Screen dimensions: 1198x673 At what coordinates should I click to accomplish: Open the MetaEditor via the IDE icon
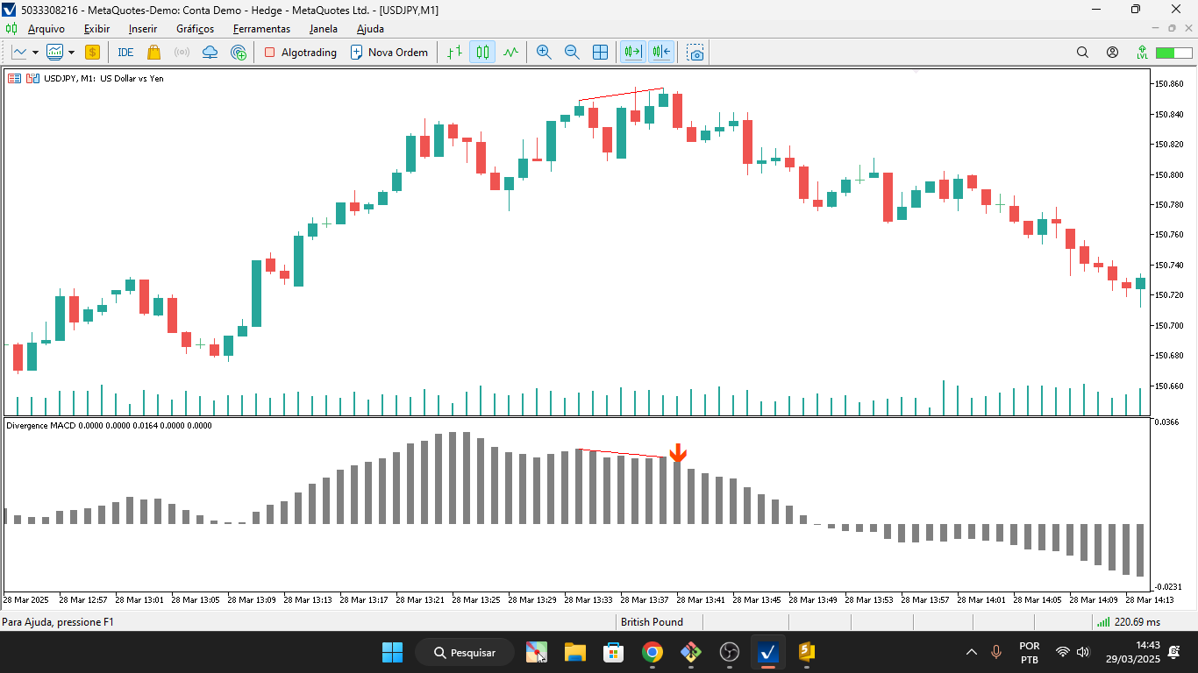pyautogui.click(x=125, y=52)
